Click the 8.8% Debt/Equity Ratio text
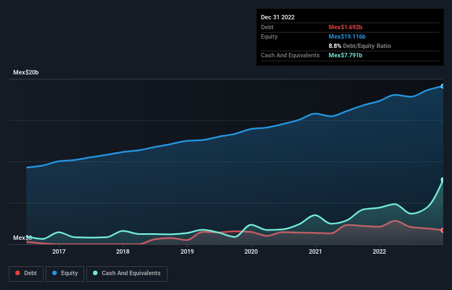Viewport: 452px width, 290px height. [360, 46]
